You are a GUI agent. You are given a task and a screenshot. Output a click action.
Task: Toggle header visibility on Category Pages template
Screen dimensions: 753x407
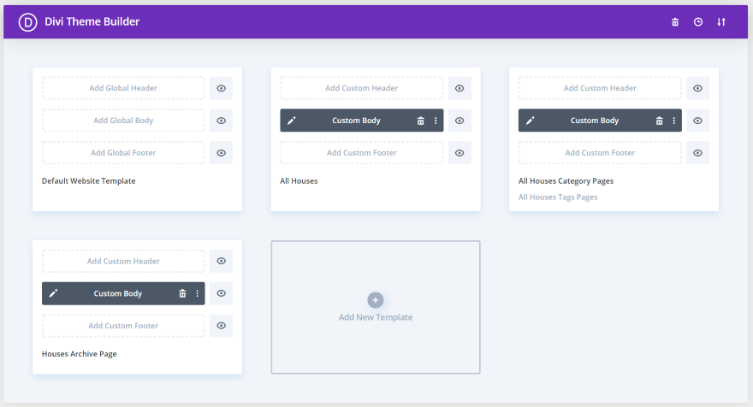(697, 88)
